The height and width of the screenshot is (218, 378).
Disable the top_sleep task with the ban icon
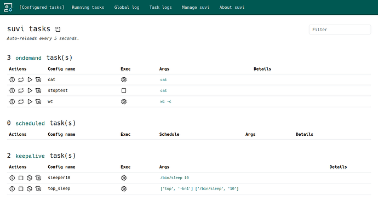click(30, 188)
